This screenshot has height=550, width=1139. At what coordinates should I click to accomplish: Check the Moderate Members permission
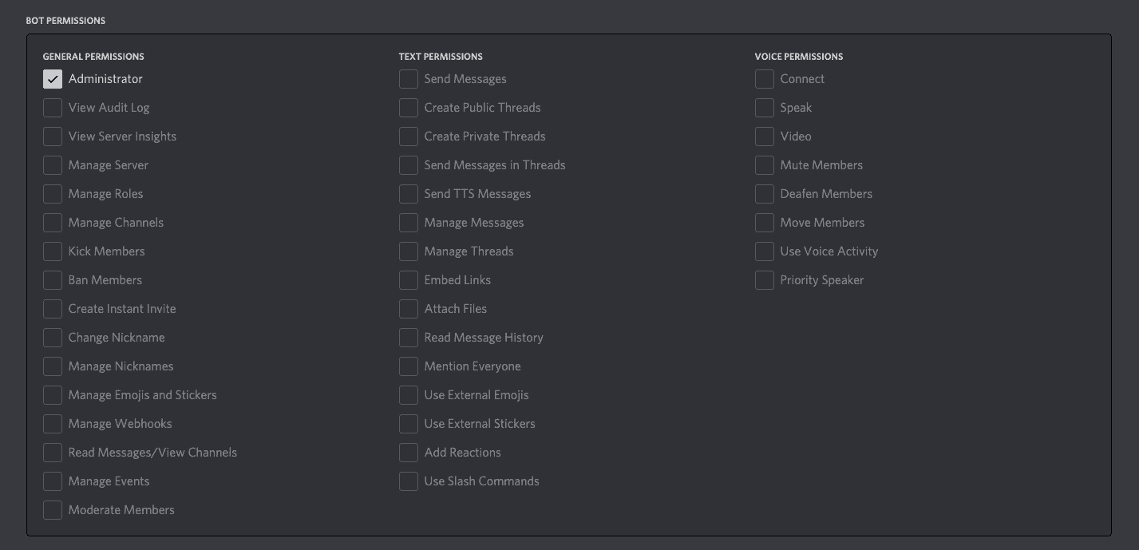coord(53,509)
